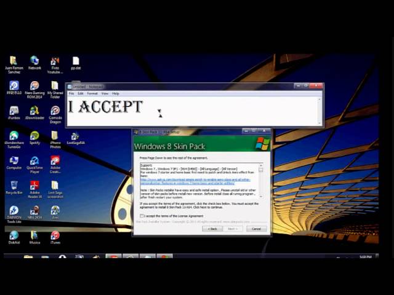Open Notepad Format menu
The height and width of the screenshot is (295, 394).
point(92,93)
